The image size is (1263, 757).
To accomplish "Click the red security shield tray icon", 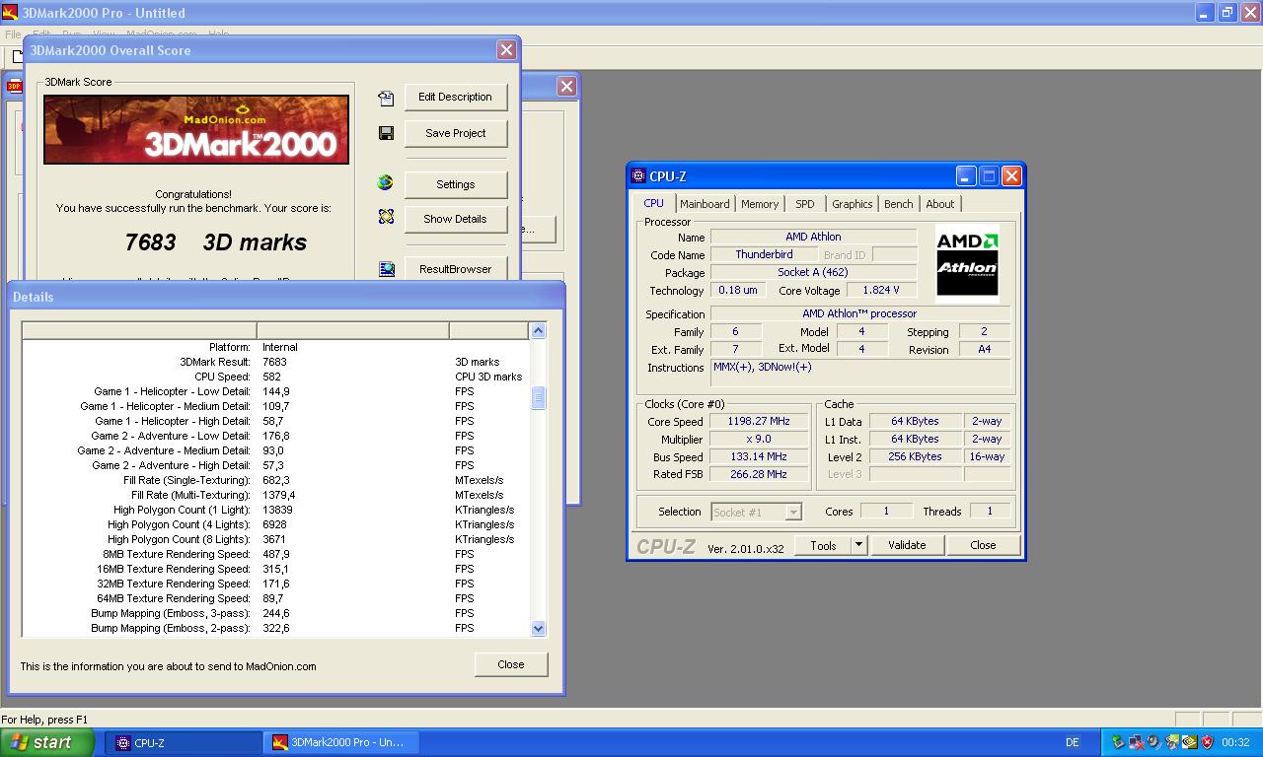I will tap(1207, 742).
